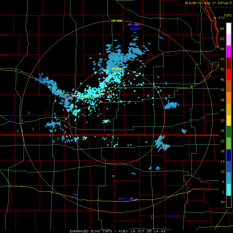The width and height of the screenshot is (233, 233).
Task: Click the legend value 6
Action: (223, 181)
